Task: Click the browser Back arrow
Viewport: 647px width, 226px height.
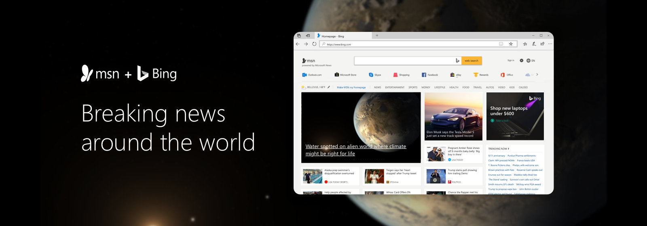Action: (x=298, y=44)
